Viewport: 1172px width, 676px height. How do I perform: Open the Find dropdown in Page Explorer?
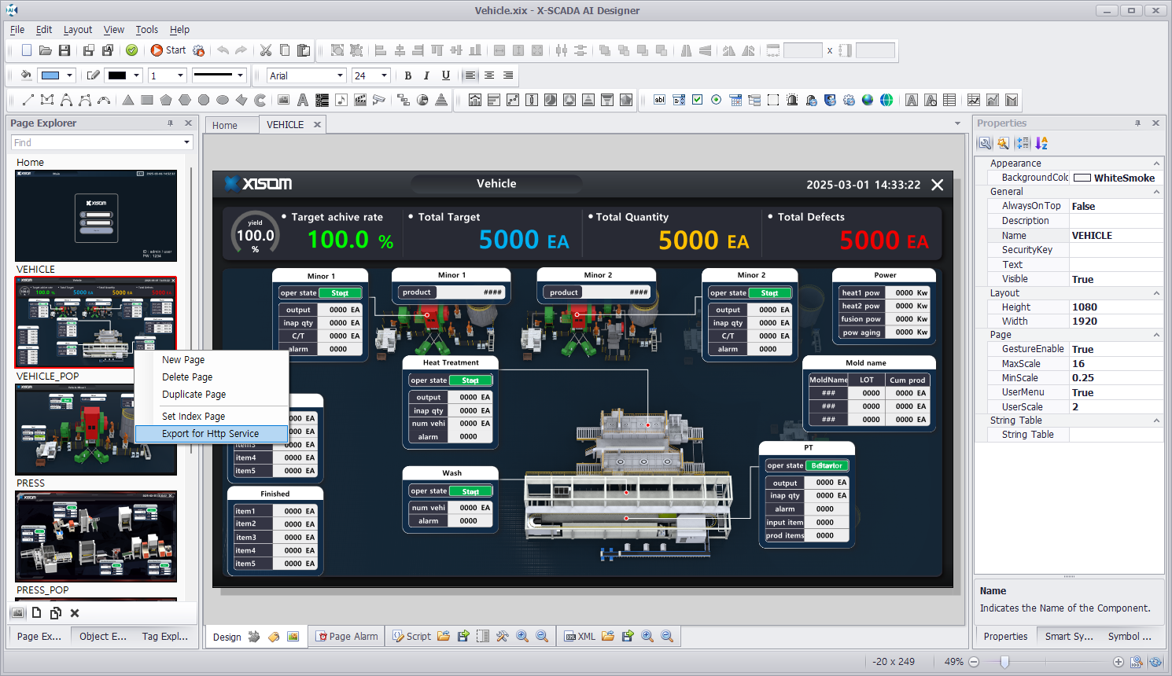click(187, 142)
